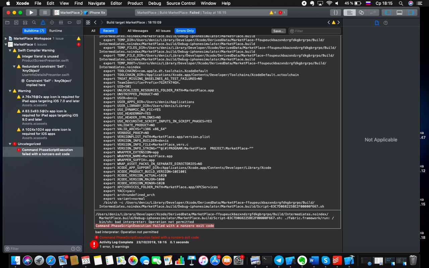
Task: Select the Runtime issues scope
Action: click(56, 31)
